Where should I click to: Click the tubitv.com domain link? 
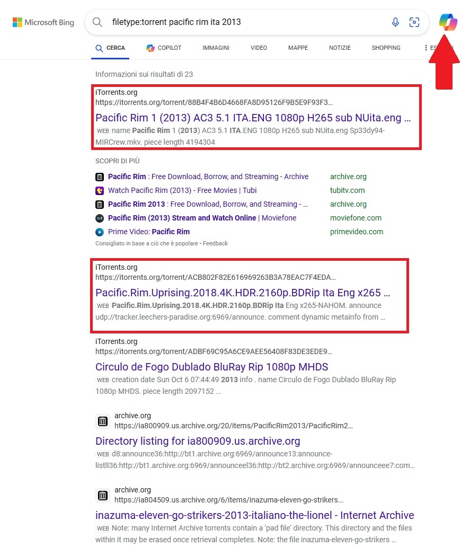tap(347, 190)
